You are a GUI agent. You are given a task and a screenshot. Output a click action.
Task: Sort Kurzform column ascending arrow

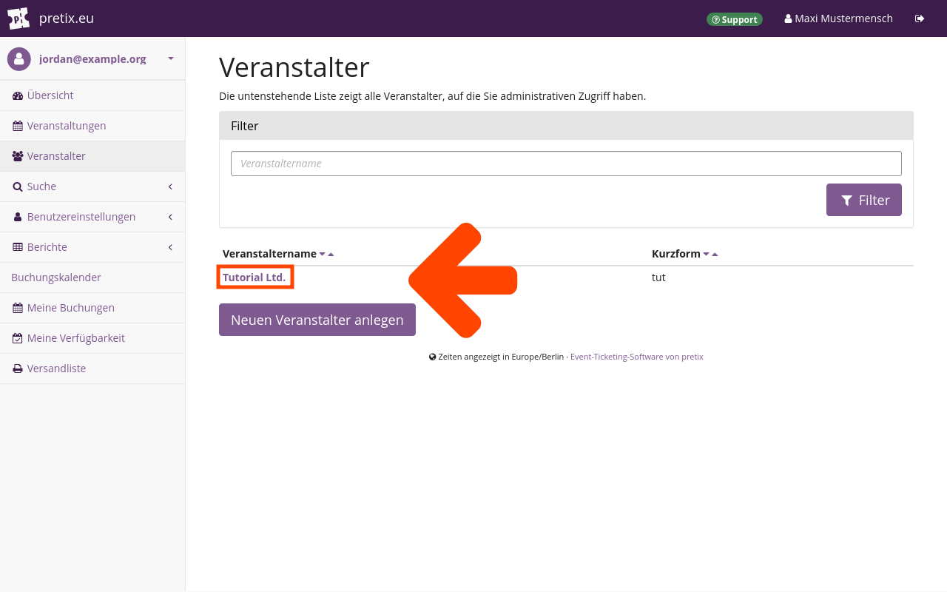715,254
